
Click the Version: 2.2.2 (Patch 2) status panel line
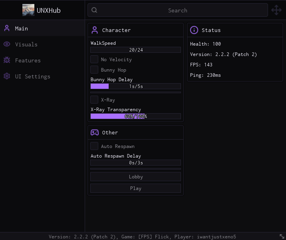click(x=223, y=54)
